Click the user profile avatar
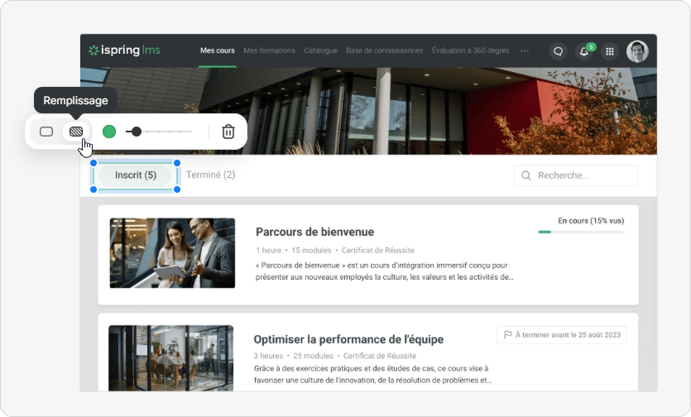This screenshot has width=691, height=417. [x=636, y=51]
